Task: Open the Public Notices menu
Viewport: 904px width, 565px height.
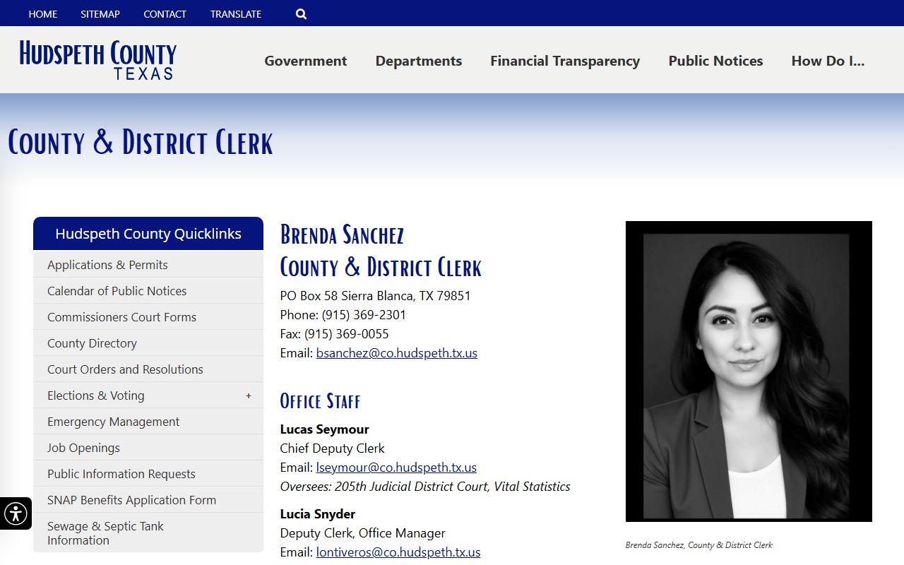Action: [715, 61]
